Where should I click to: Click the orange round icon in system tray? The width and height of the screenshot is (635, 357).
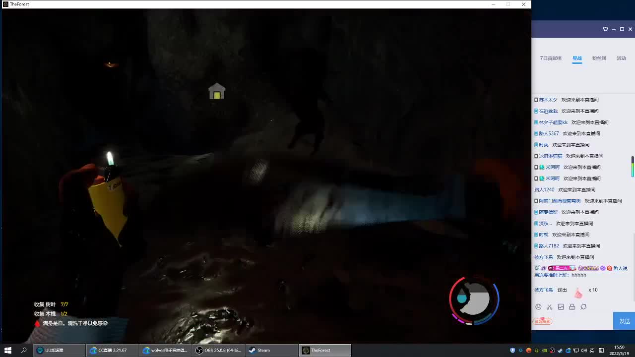[x=528, y=351]
